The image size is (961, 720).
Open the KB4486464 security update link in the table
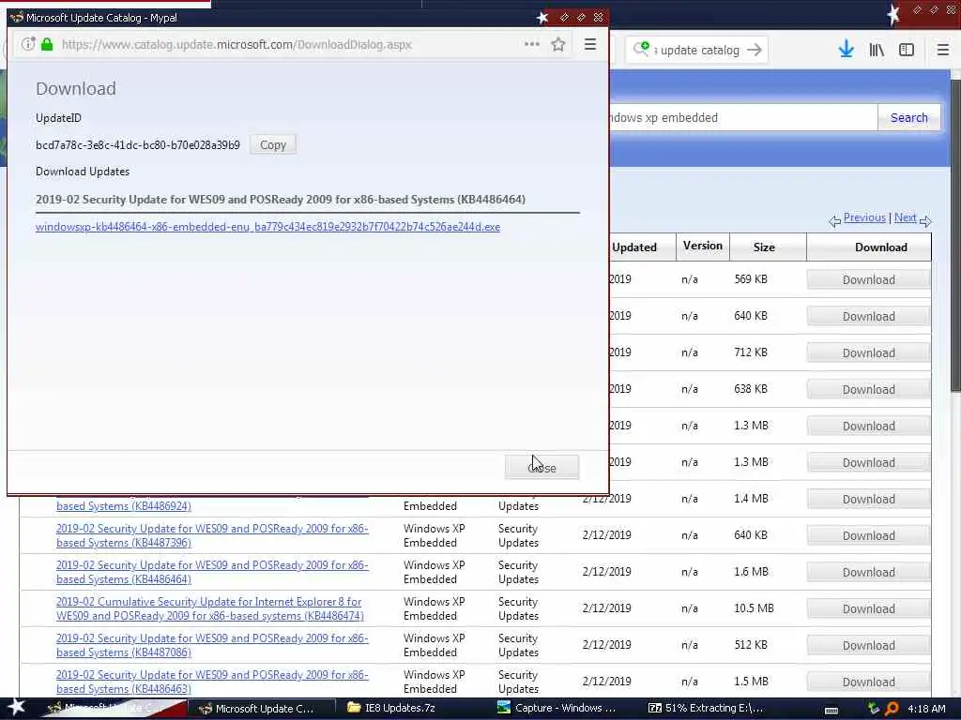(x=212, y=573)
